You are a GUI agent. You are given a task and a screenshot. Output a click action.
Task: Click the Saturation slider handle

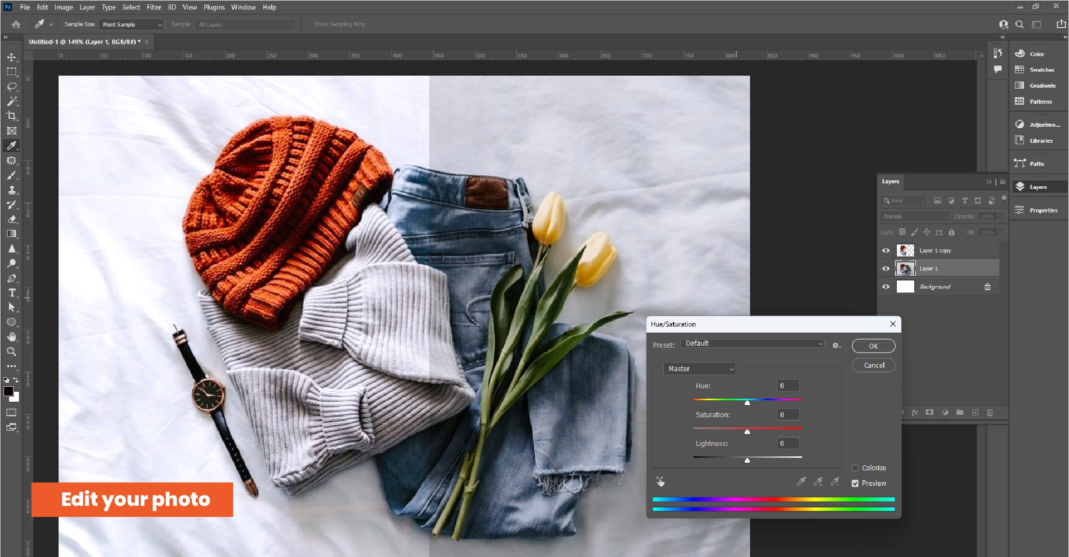pos(747,432)
